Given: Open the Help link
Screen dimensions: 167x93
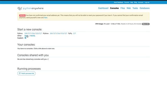Looking at the screenshot, I should [132, 2].
